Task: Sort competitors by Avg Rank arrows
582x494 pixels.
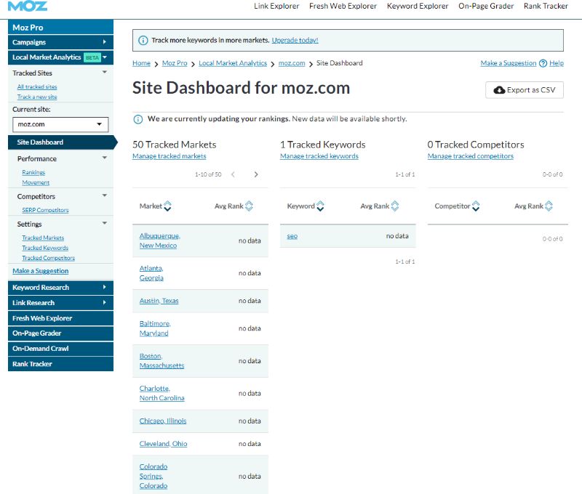Action: (x=549, y=206)
